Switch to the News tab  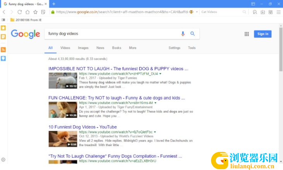click(x=100, y=48)
